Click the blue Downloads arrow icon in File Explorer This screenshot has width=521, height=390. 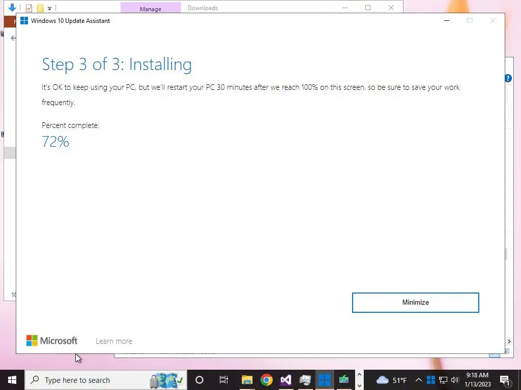[12, 7]
